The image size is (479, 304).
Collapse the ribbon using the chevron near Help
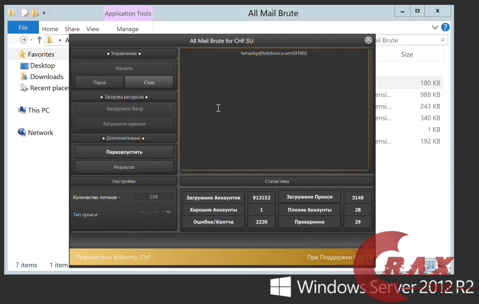435,27
